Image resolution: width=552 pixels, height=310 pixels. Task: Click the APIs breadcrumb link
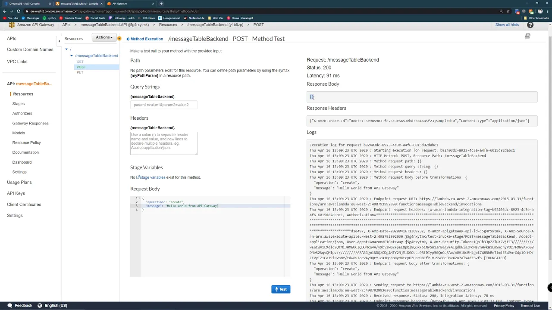[66, 25]
